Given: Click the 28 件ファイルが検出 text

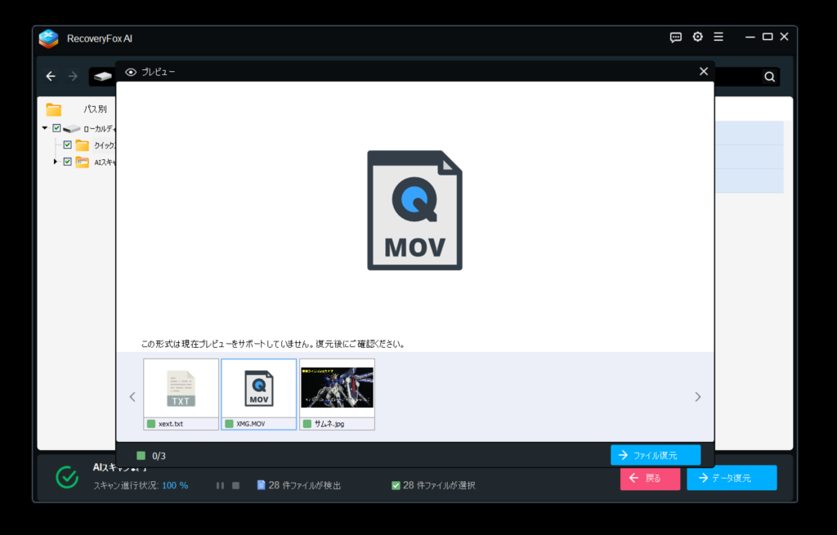Looking at the screenshot, I should coord(304,485).
